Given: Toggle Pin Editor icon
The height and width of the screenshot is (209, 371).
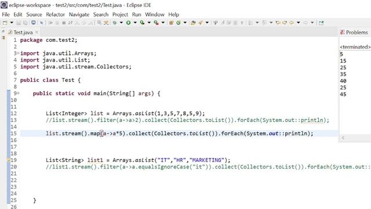Looking at the screenshot, I should (x=321, y=23).
